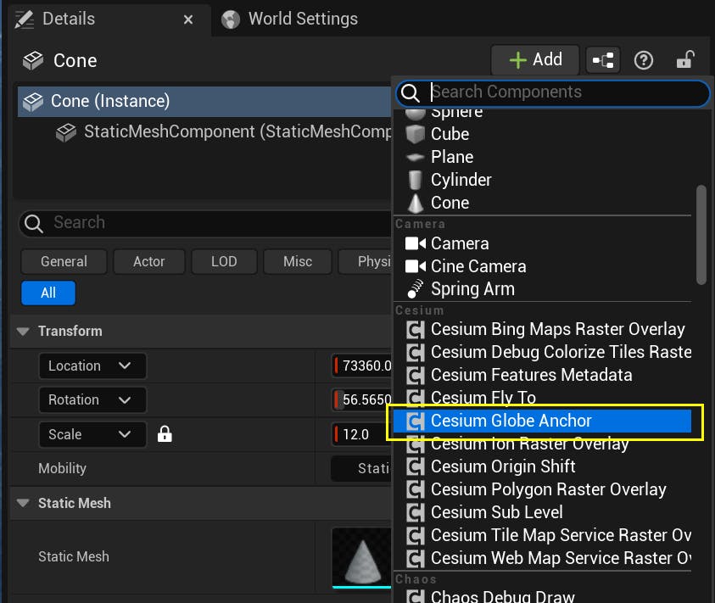The image size is (715, 603).
Task: Click the Cesium Fly To component icon
Action: point(416,398)
